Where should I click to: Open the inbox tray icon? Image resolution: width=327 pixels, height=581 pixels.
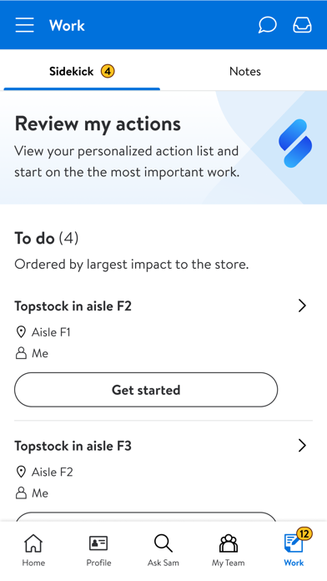(x=302, y=25)
